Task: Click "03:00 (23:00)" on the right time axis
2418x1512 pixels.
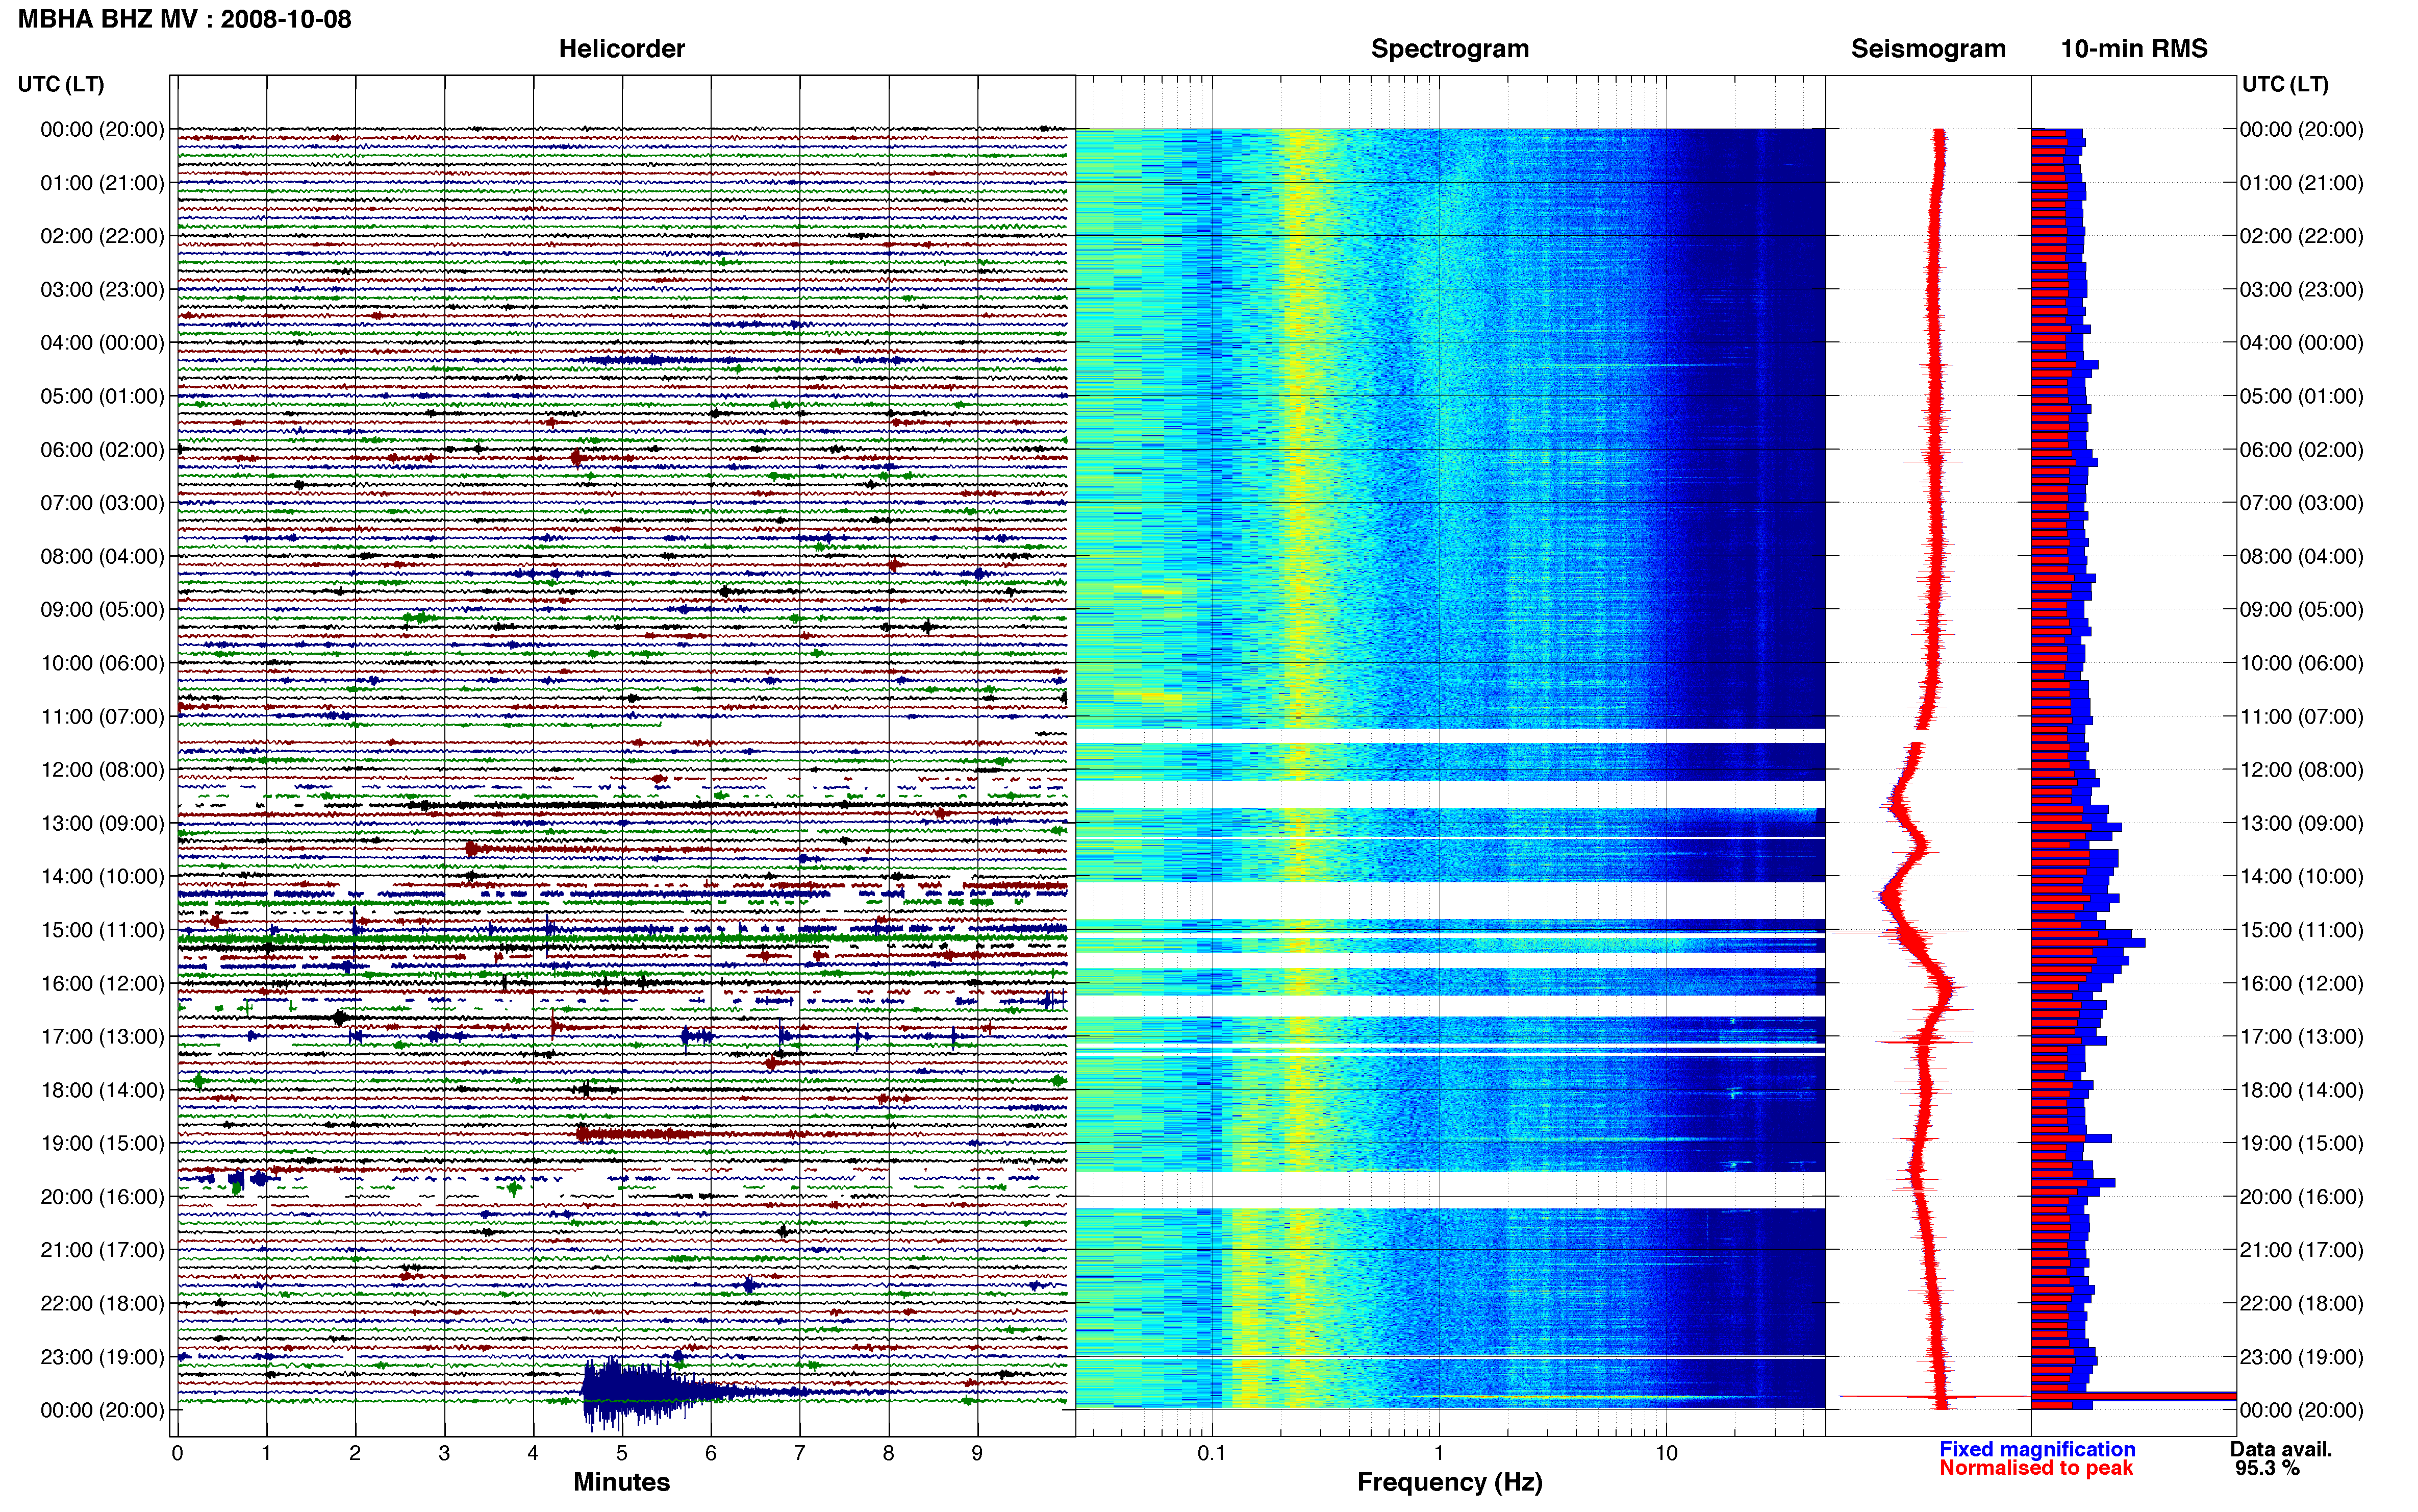Action: [2301, 290]
